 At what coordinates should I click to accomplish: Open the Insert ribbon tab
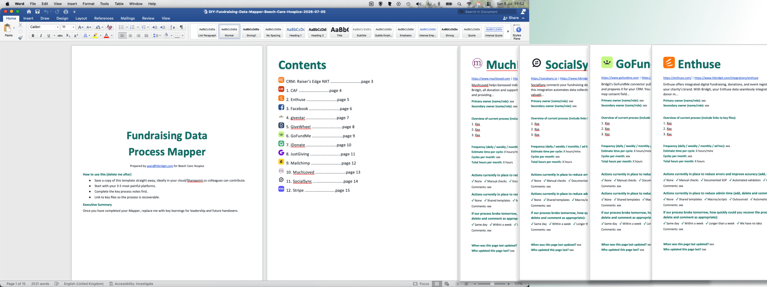point(28,18)
